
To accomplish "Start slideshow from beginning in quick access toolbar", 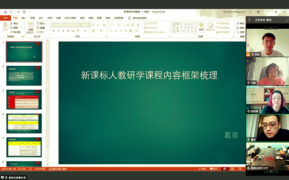I will point(24,12).
